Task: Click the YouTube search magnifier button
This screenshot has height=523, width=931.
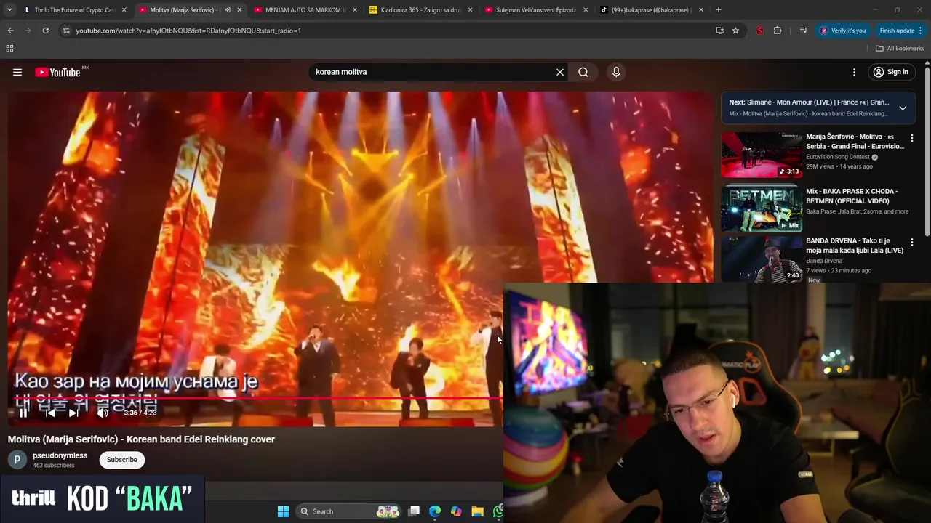Action: coord(583,72)
